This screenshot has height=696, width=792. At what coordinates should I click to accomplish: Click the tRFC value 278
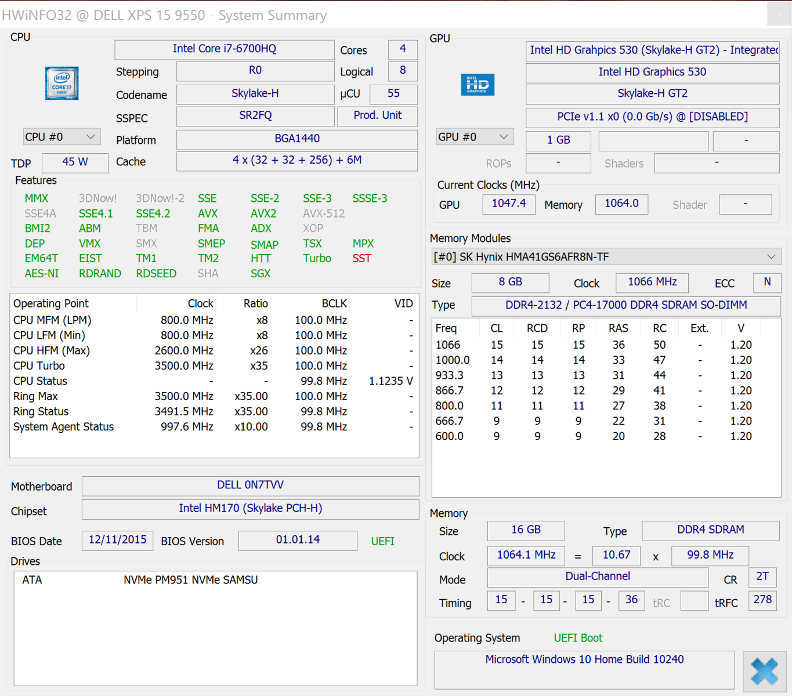pos(762,600)
